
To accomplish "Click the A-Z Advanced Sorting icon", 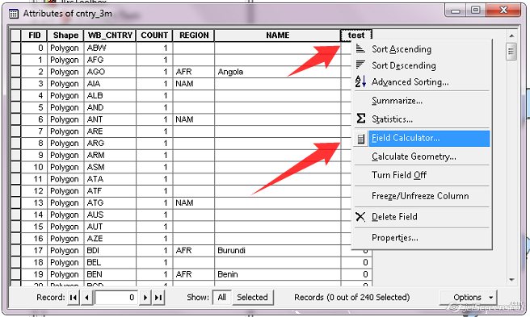I will coord(360,81).
